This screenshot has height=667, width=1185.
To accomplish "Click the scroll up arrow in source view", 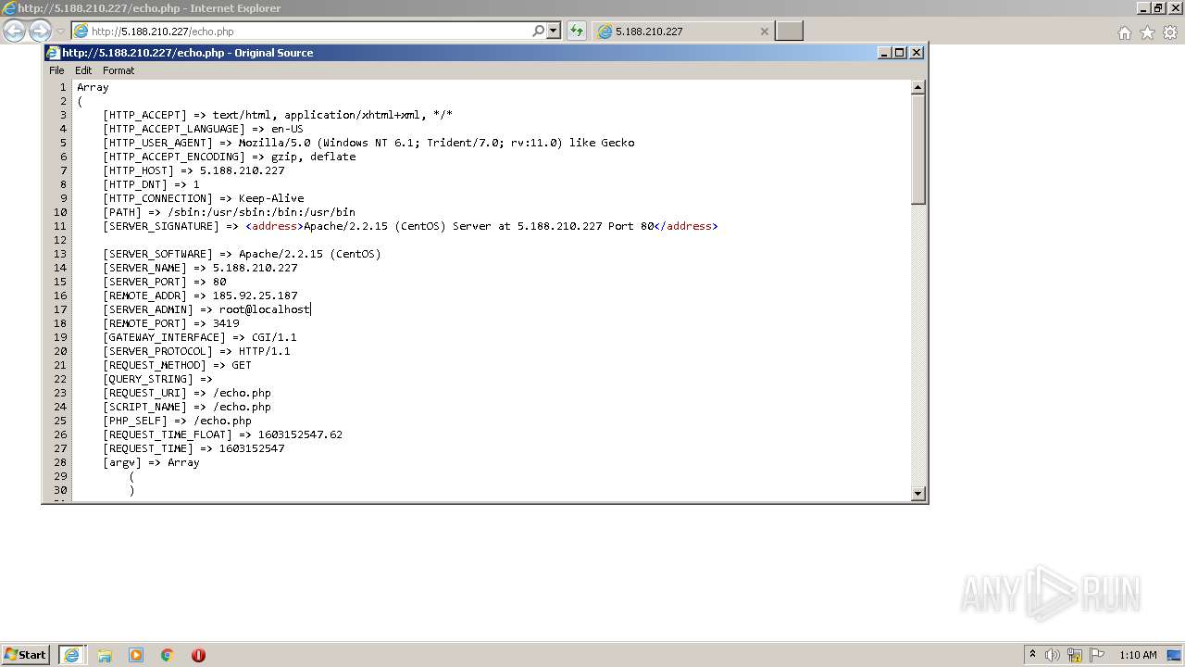I will coord(918,87).
